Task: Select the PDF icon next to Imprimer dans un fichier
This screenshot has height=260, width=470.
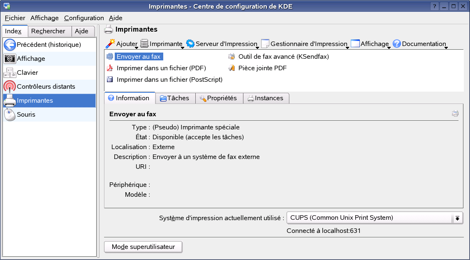Action: [x=109, y=68]
